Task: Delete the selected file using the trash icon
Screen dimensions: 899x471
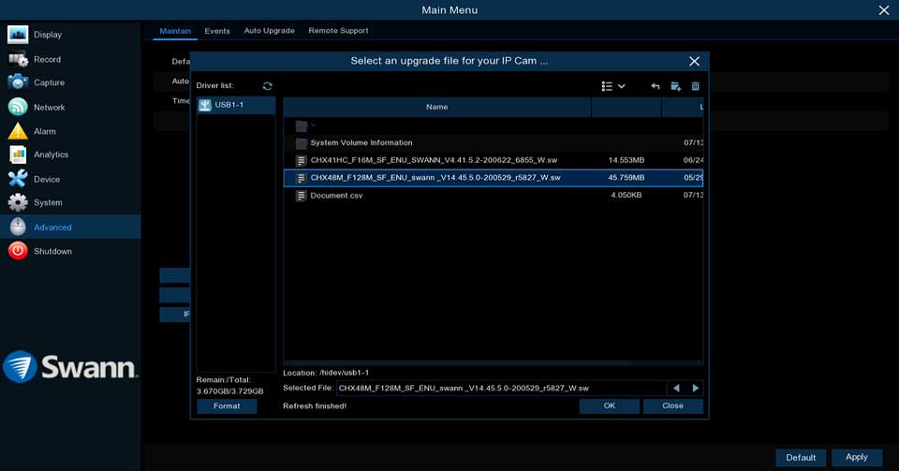Action: coord(695,86)
